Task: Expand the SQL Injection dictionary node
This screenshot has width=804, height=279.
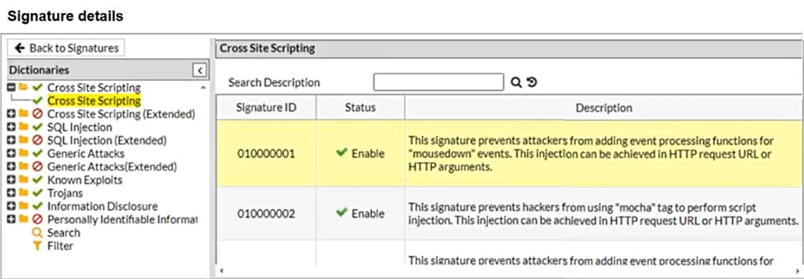Action: (11, 127)
